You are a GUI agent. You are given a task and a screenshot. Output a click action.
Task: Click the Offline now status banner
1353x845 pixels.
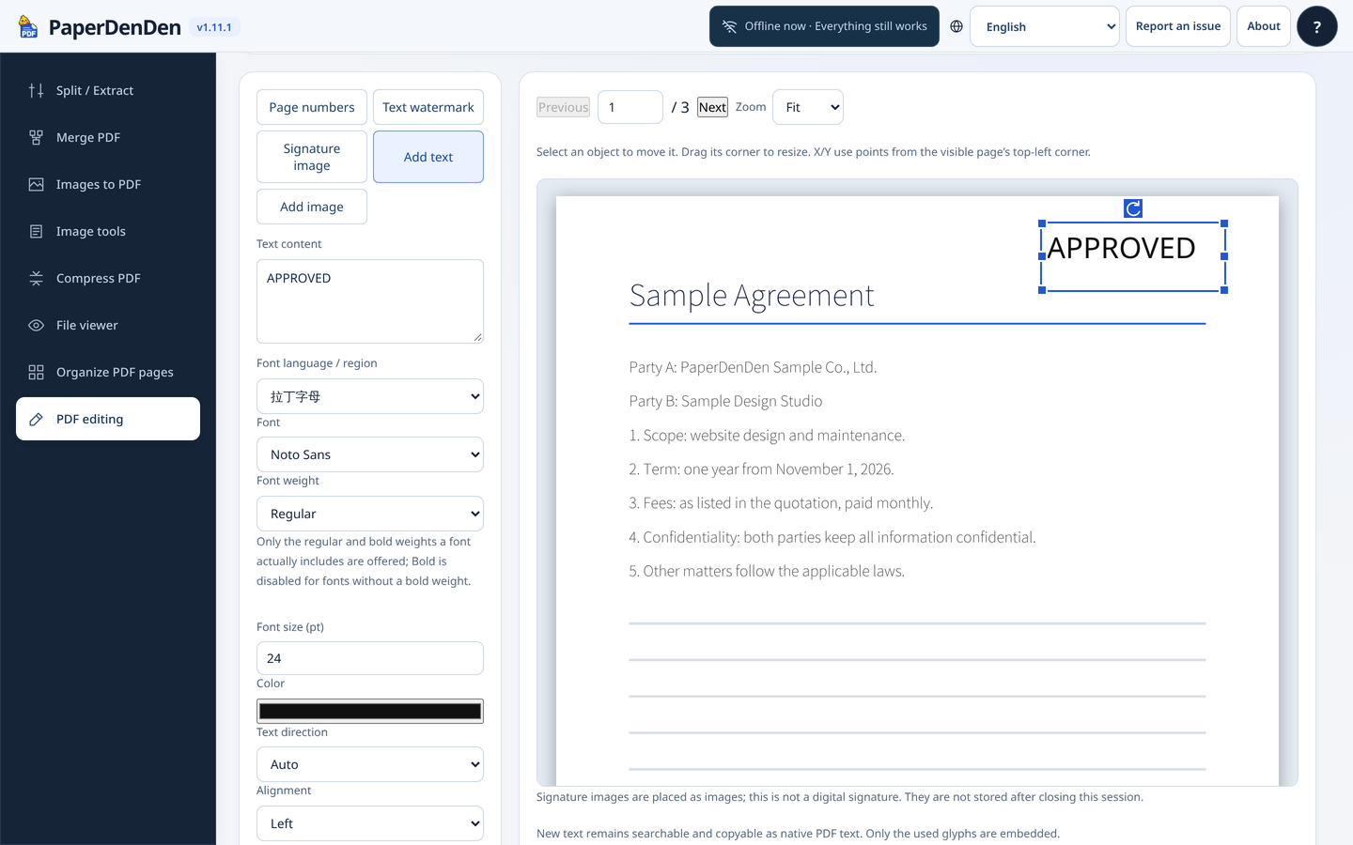pyautogui.click(x=824, y=26)
